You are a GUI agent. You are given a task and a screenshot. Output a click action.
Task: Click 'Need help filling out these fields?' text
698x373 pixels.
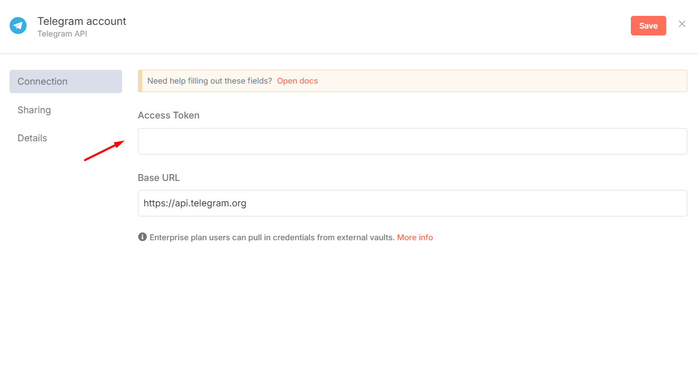(209, 81)
